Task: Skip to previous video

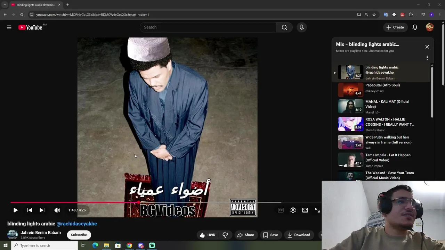Action: pyautogui.click(x=30, y=210)
